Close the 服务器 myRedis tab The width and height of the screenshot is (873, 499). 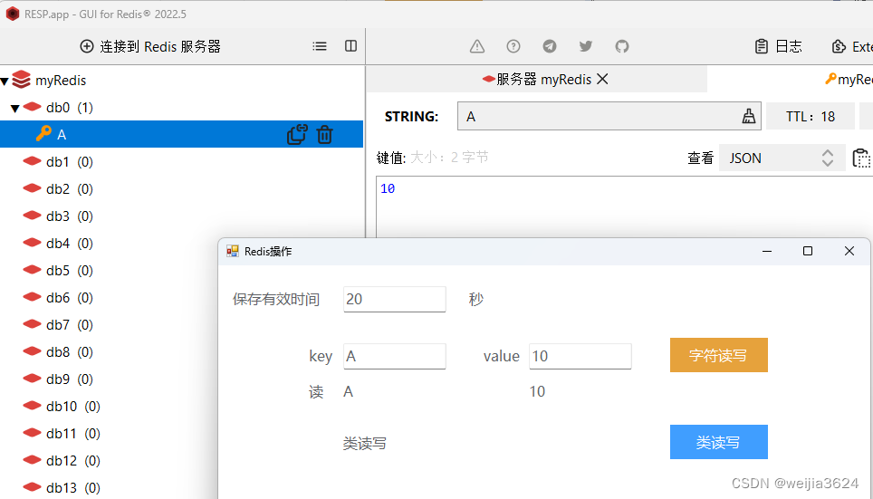tap(602, 79)
